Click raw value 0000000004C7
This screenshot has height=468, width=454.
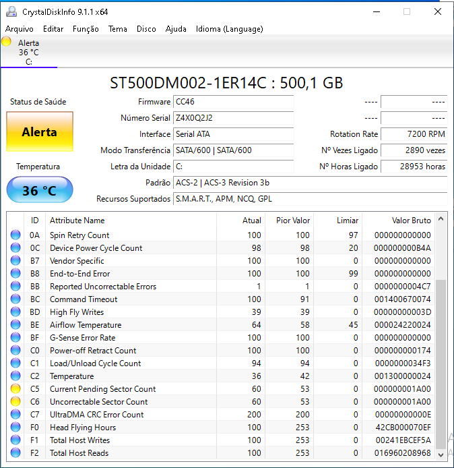point(402,287)
